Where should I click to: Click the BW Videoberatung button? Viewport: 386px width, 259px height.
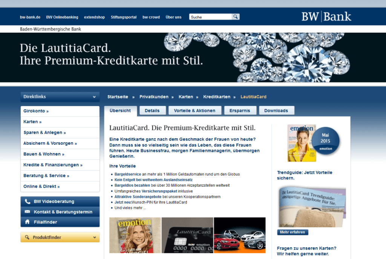coord(60,201)
